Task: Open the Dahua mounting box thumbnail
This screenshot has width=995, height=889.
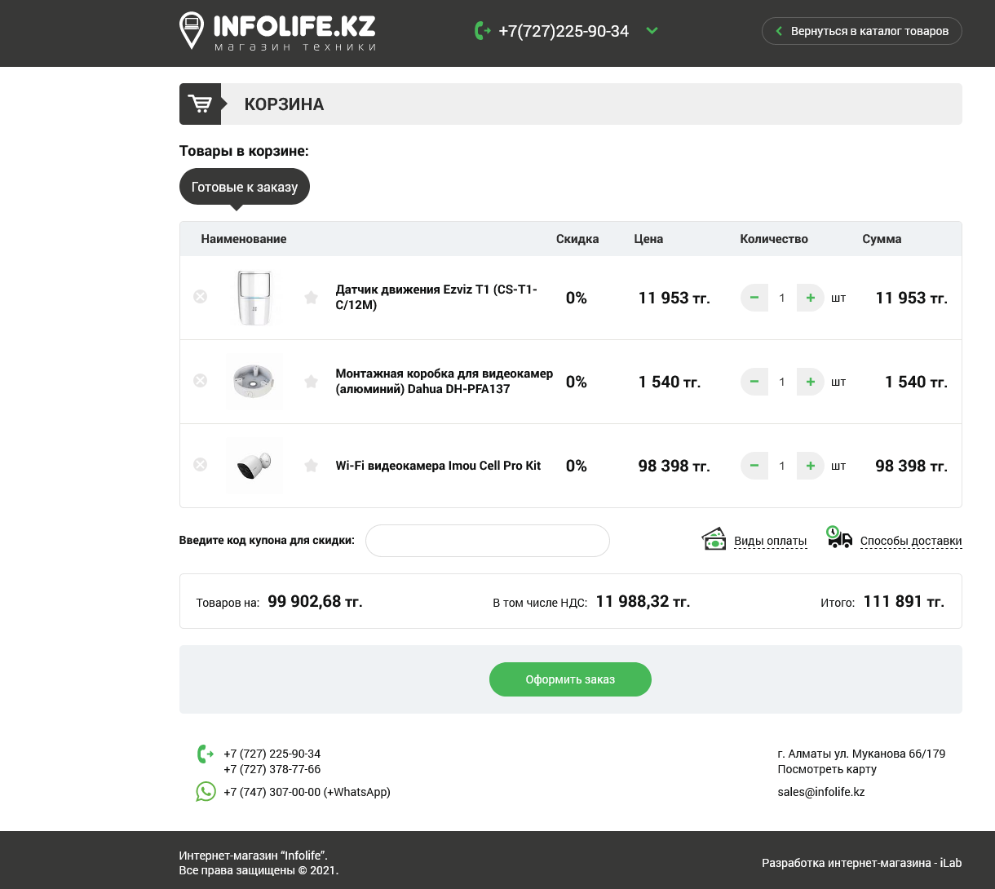Action: pyautogui.click(x=254, y=382)
